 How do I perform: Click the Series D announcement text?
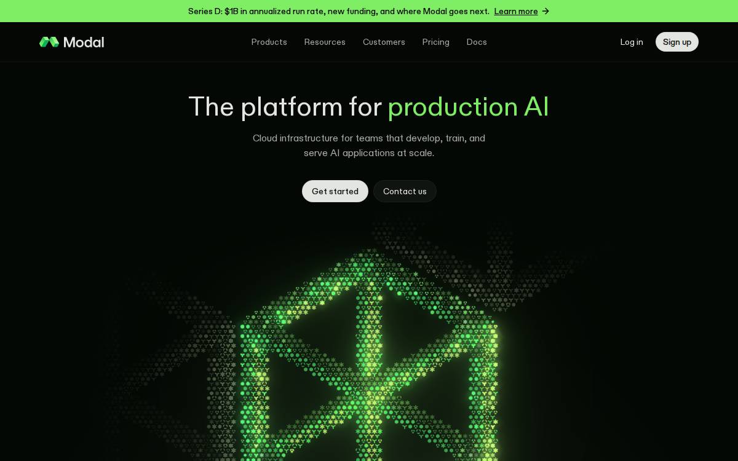(x=339, y=11)
